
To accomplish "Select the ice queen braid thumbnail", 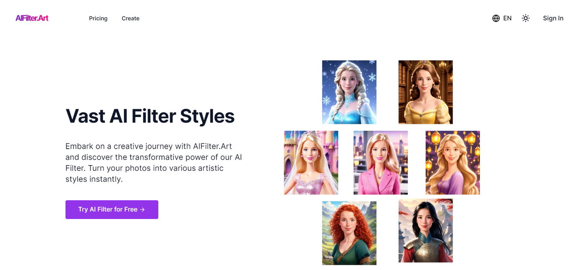I will pyautogui.click(x=349, y=92).
